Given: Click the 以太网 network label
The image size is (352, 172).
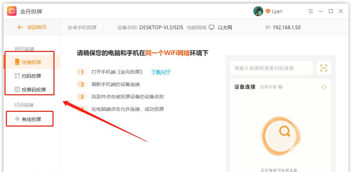Looking at the screenshot, I should (x=225, y=28).
